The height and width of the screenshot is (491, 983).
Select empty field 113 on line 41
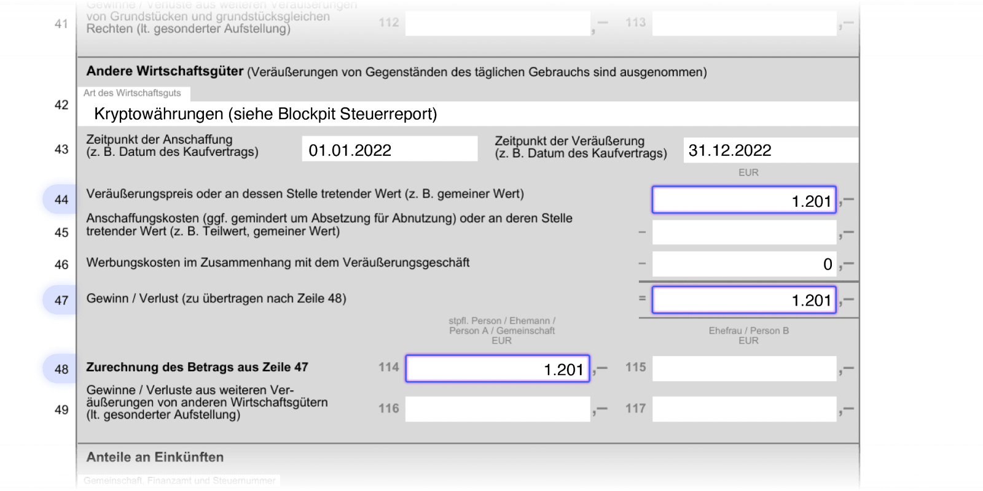tap(744, 23)
